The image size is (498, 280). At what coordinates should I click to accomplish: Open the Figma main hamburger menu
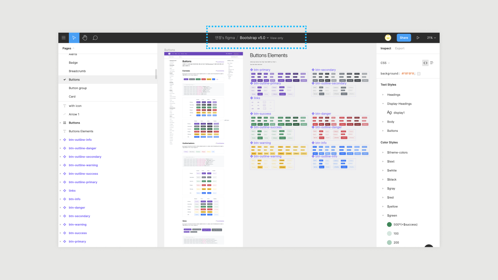tap(63, 38)
